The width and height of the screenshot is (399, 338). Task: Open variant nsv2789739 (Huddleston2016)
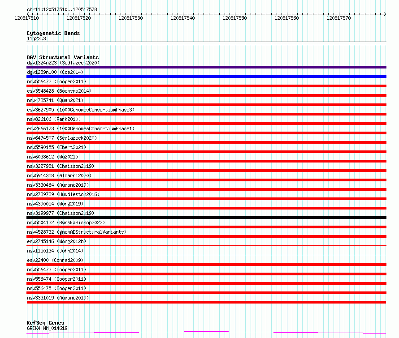pyautogui.click(x=63, y=194)
